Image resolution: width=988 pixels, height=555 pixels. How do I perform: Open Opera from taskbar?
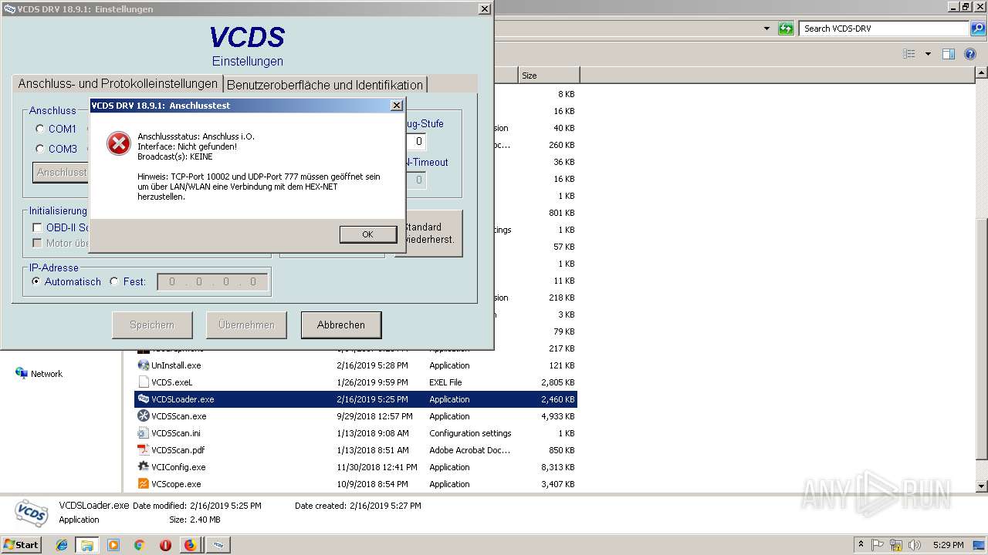click(165, 545)
